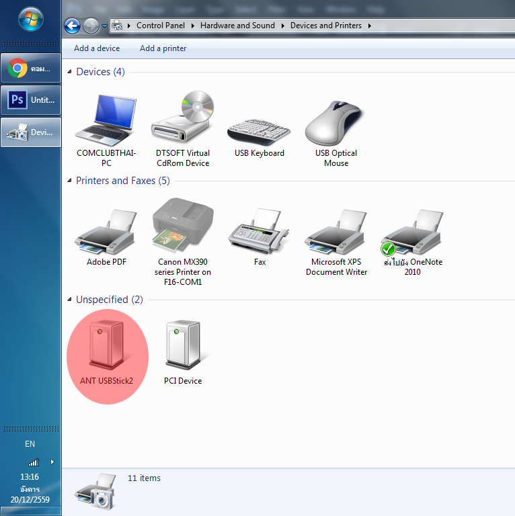Select the OneNote 2010 default printer icon
The height and width of the screenshot is (516, 515).
point(412,232)
